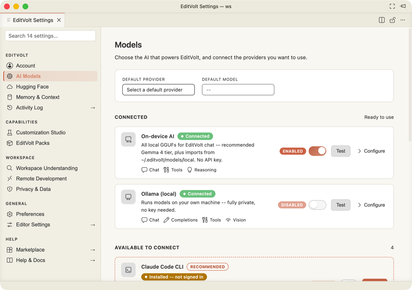412x290 pixels.
Task: Click the pin icon in the title bar
Action: [403, 6]
